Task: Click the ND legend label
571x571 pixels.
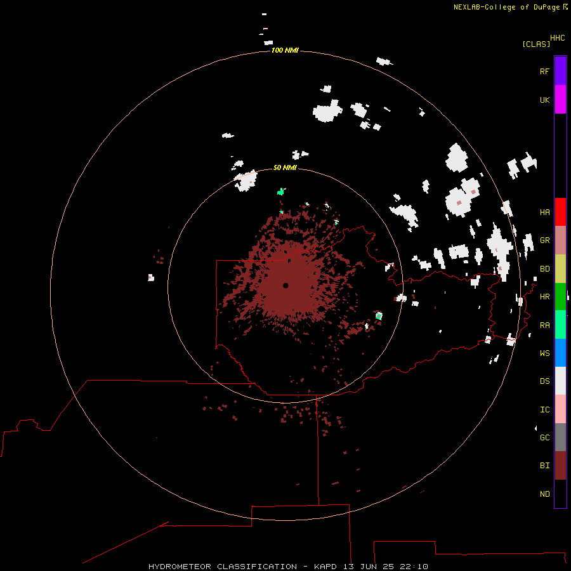Action: tap(544, 494)
